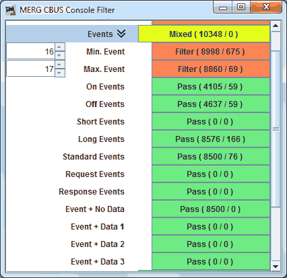The width and height of the screenshot is (287, 278).
Task: Toggle the Event + Data 1 pass button
Action: 211,227
